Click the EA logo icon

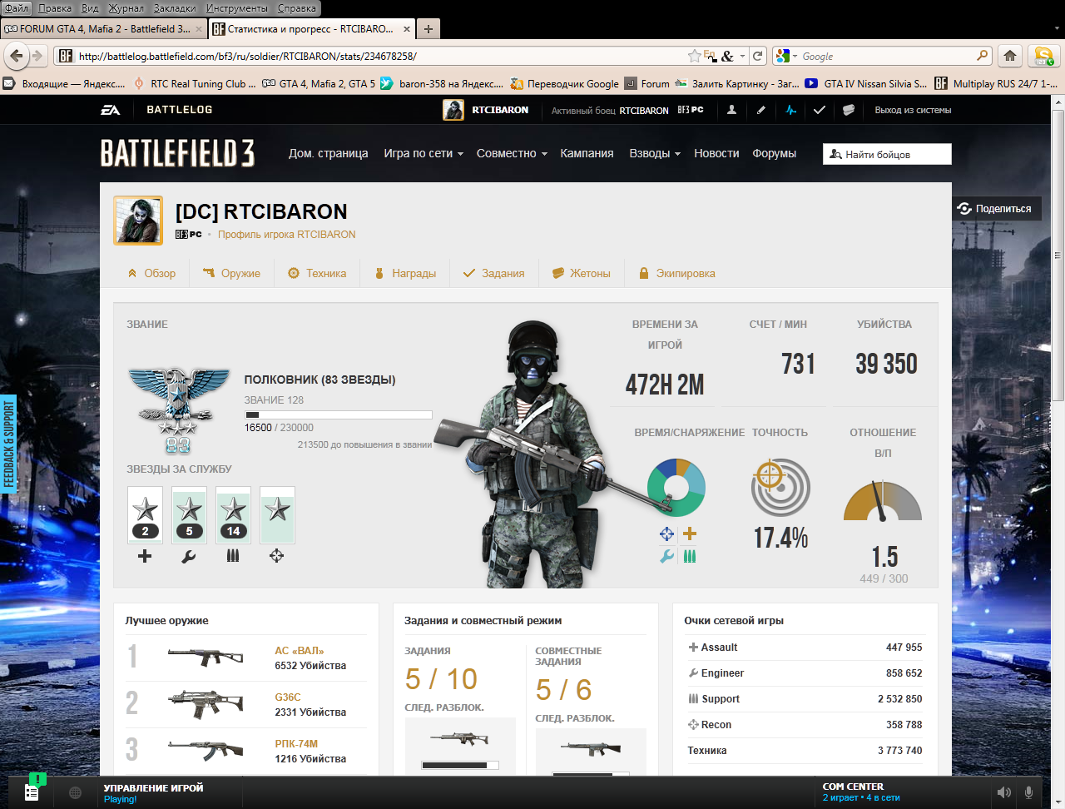(111, 110)
